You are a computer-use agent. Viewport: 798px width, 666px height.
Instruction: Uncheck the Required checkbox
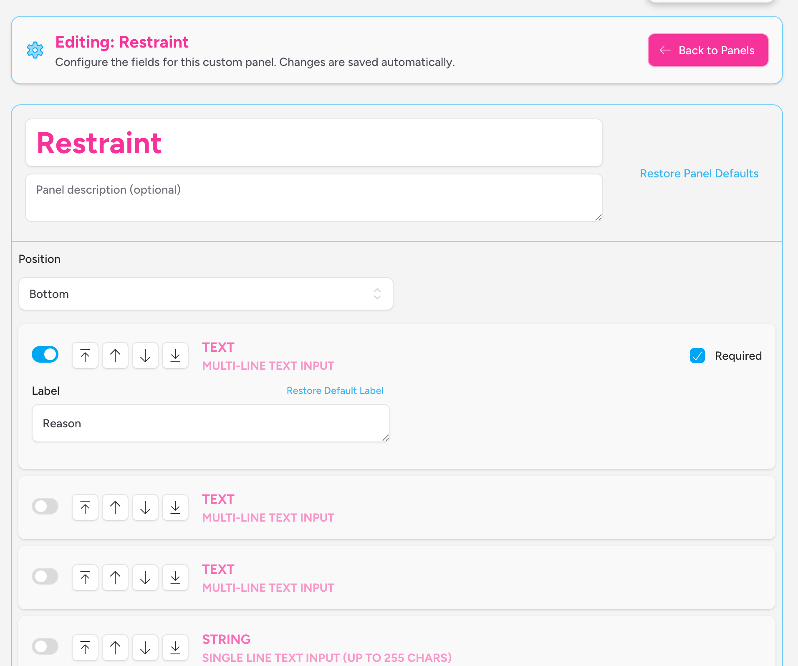[697, 356]
